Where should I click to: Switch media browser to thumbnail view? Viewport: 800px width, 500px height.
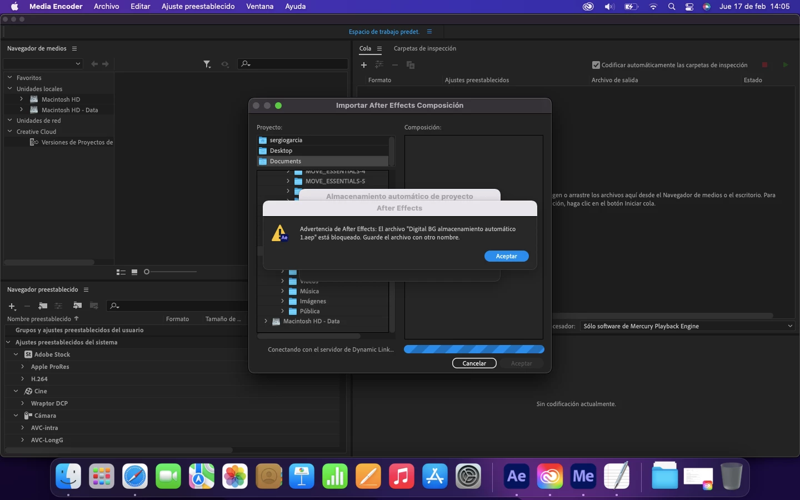pyautogui.click(x=134, y=272)
